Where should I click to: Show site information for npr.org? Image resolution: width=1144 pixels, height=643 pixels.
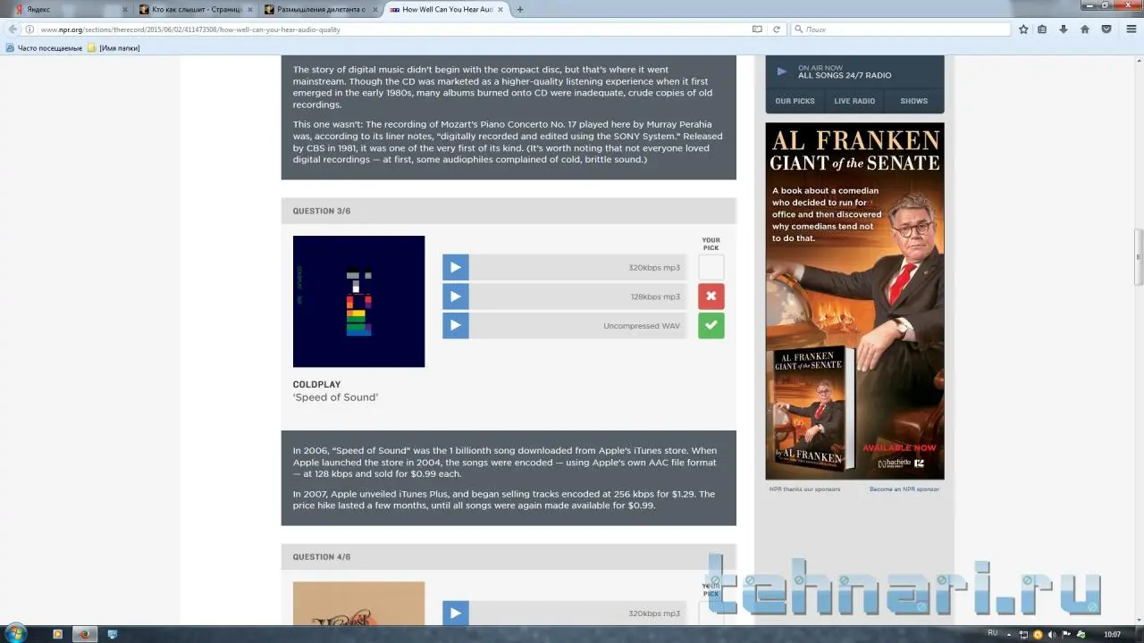(x=29, y=29)
